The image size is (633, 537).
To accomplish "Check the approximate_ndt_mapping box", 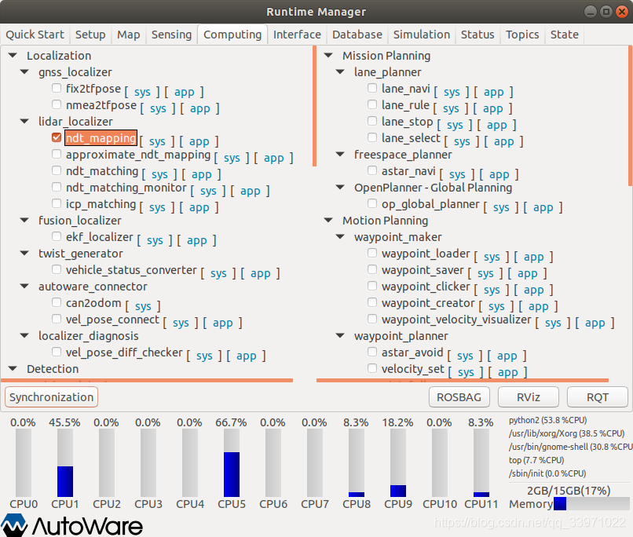I will (x=57, y=154).
